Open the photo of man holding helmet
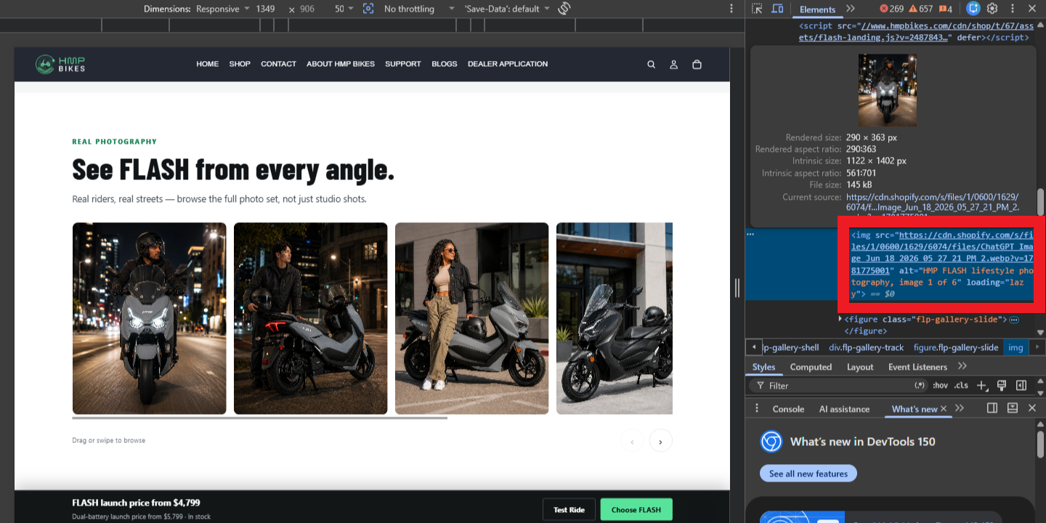Viewport: 1046px width, 523px height. (x=310, y=318)
